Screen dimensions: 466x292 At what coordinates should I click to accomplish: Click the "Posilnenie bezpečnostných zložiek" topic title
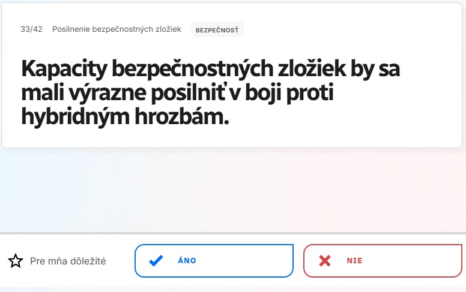point(116,29)
